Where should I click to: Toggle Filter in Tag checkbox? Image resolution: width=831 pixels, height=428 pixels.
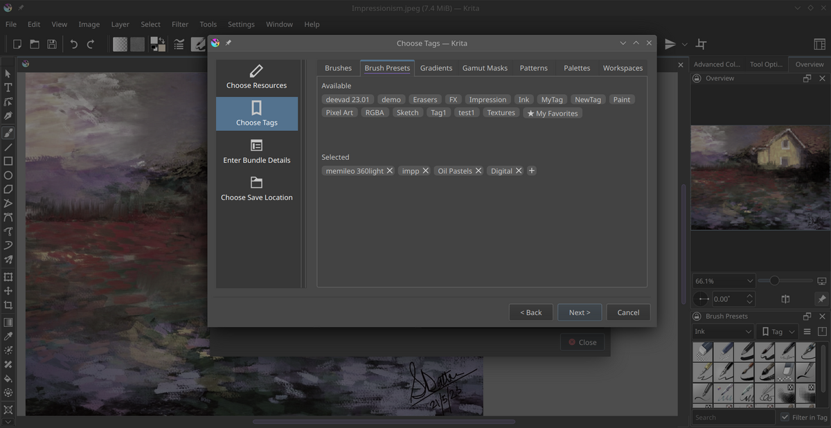(785, 417)
